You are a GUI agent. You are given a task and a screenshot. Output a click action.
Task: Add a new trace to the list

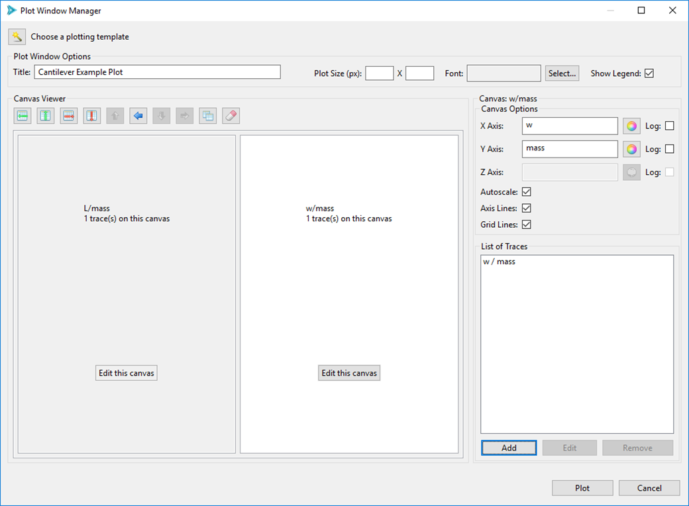(x=509, y=448)
